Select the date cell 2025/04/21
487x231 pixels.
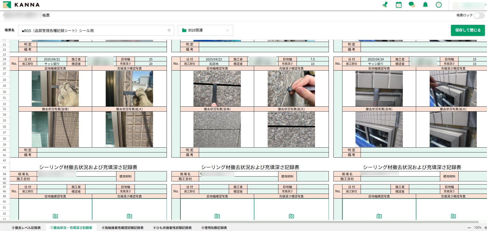(52, 59)
